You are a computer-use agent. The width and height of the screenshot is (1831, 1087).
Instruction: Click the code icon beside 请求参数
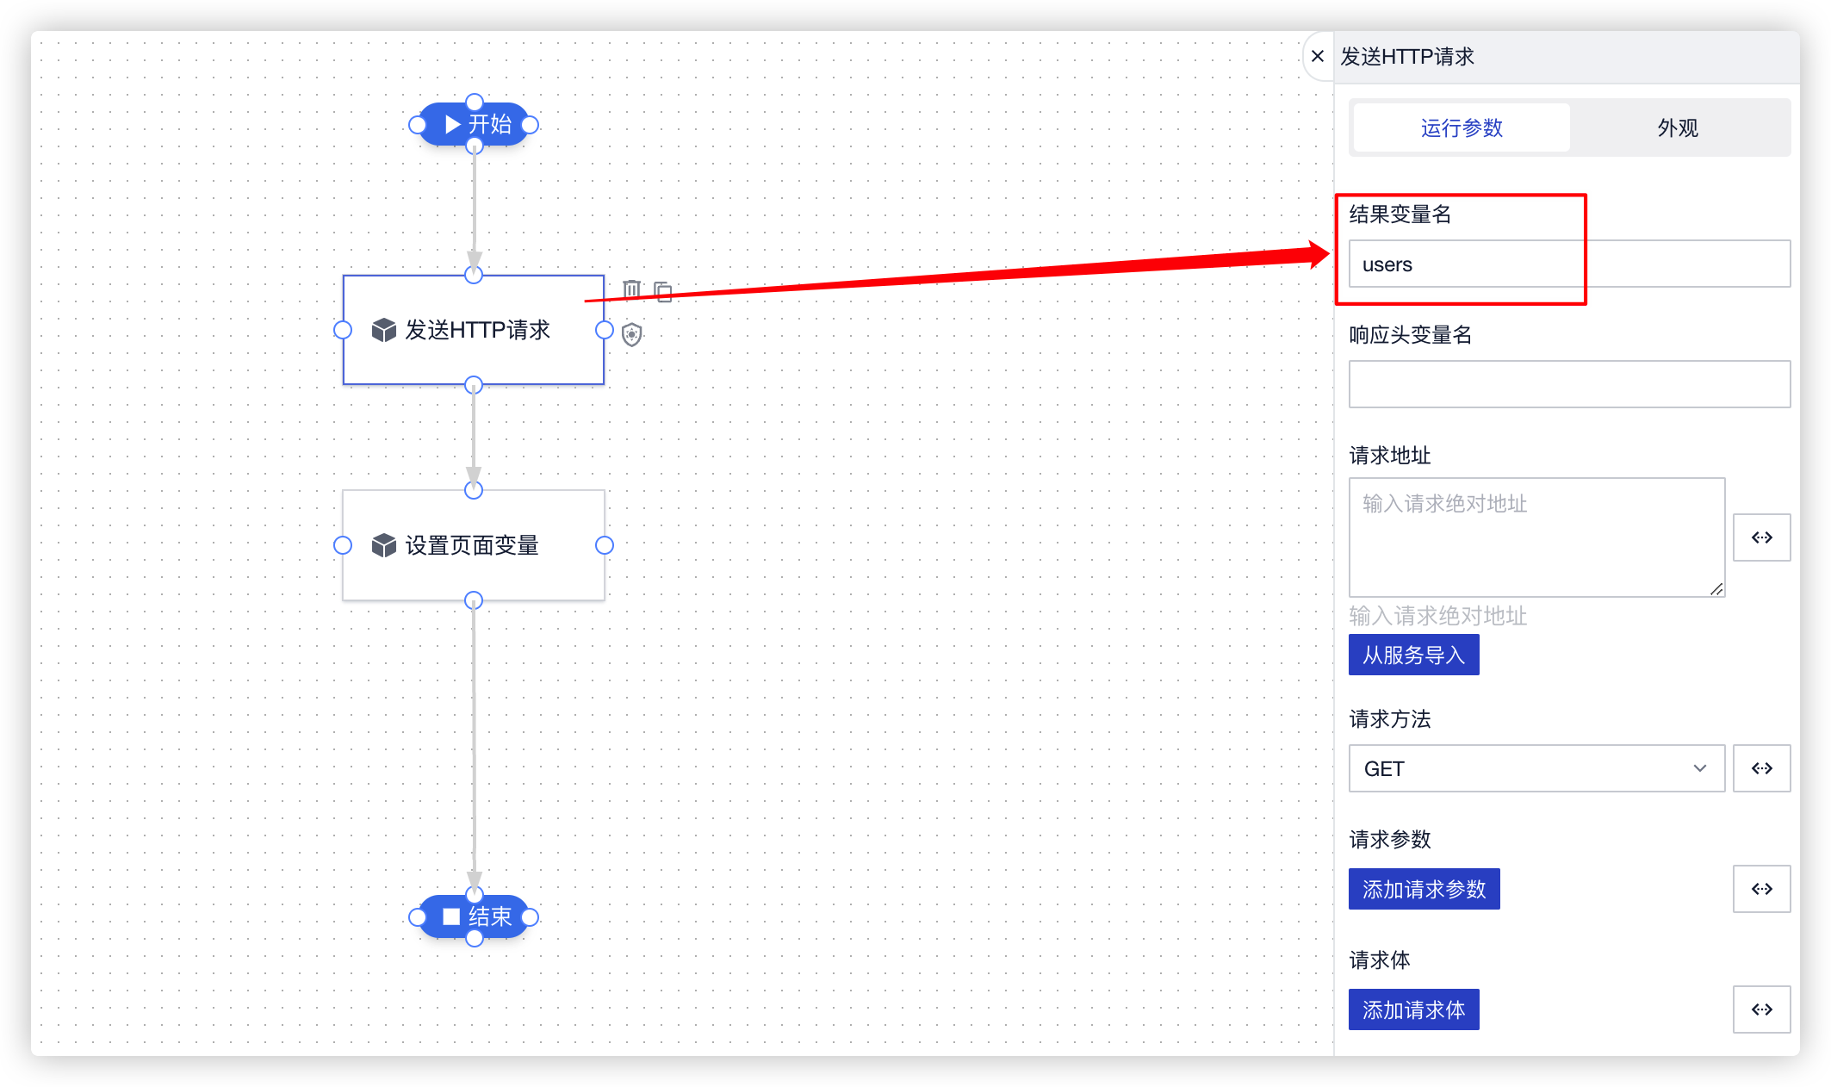[1762, 889]
